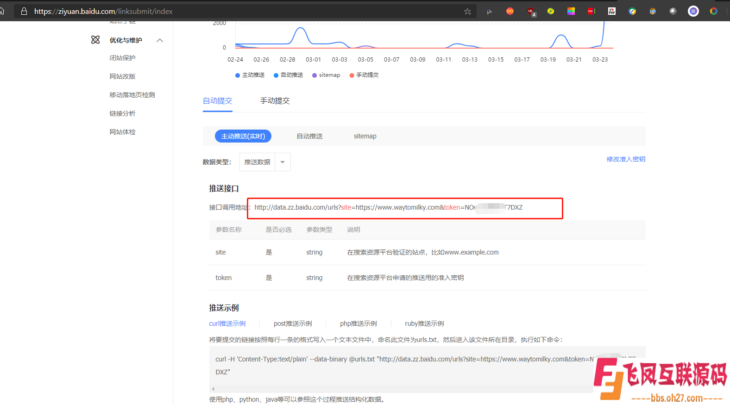Open the blue-yellow pencil circle extension icon
This screenshot has width=730, height=404.
632,11
